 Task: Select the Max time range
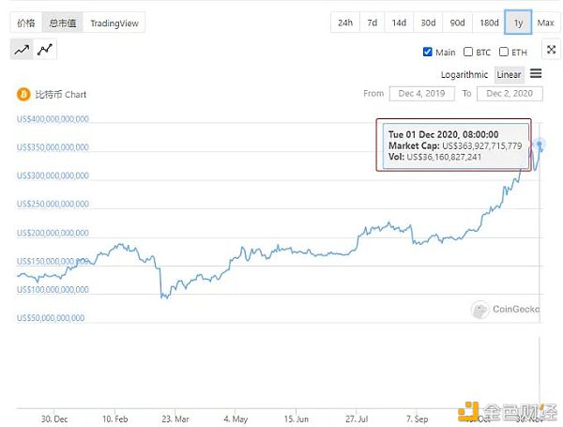click(x=545, y=23)
